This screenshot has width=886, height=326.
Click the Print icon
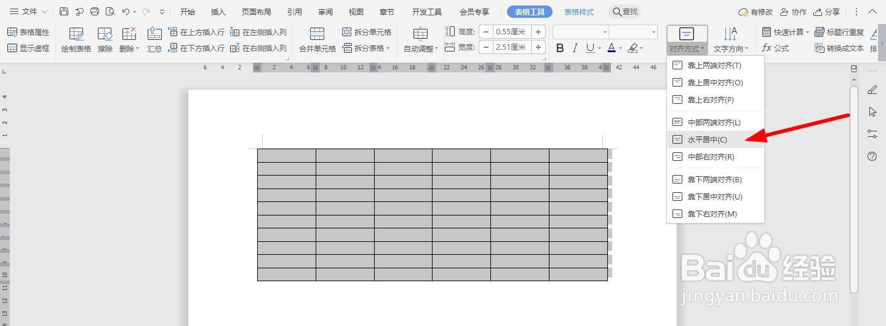(x=95, y=12)
